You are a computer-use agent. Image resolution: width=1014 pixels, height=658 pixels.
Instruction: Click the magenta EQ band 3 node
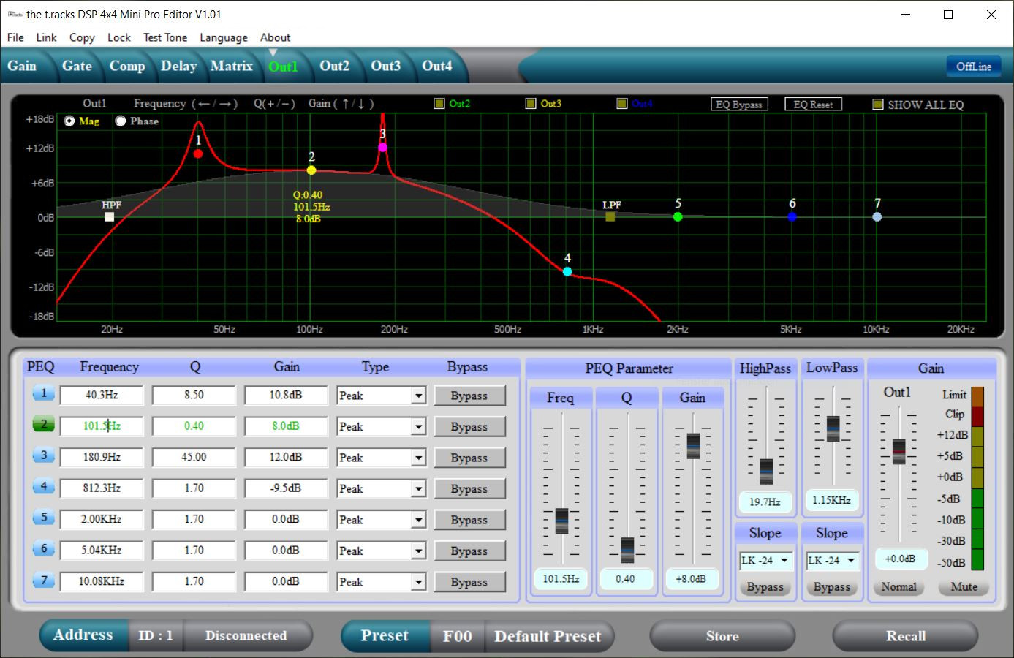(x=382, y=148)
